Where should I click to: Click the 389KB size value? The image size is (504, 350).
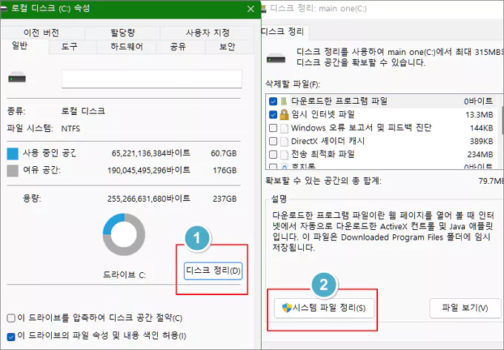(x=481, y=142)
